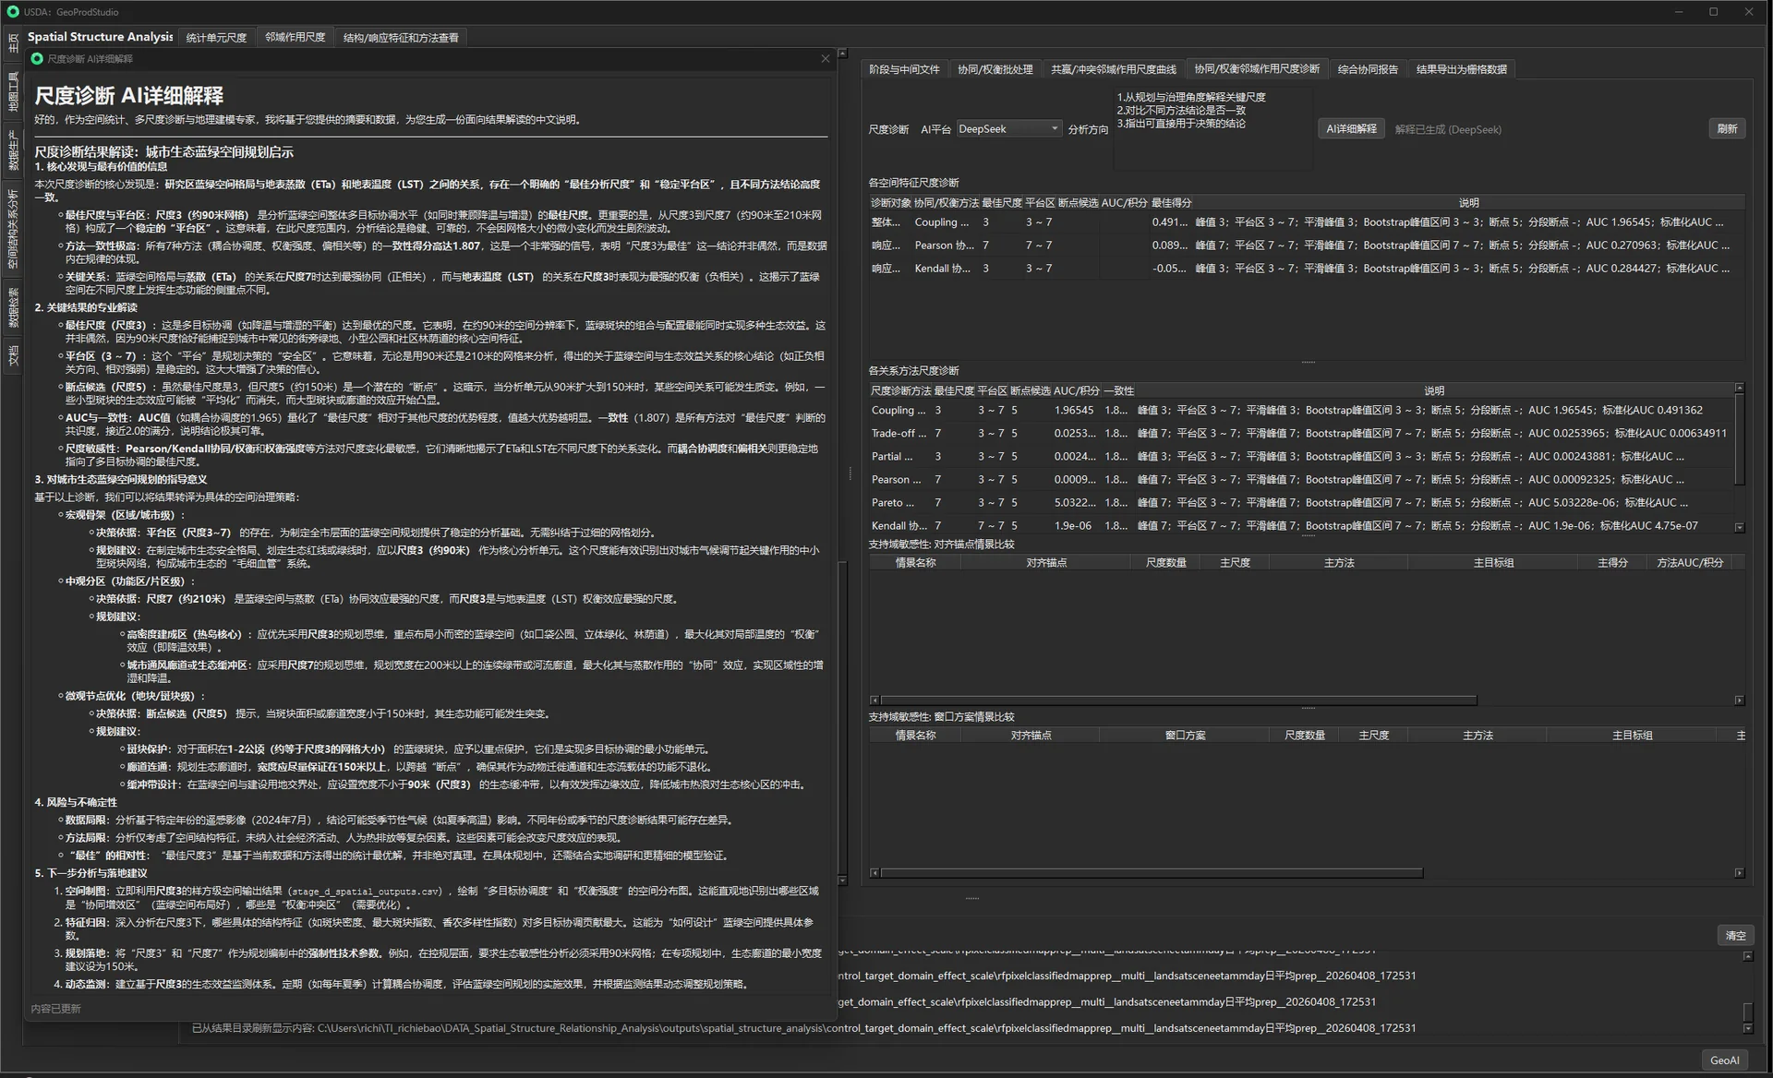Open the 地图工具 sidebar tab

(x=13, y=90)
